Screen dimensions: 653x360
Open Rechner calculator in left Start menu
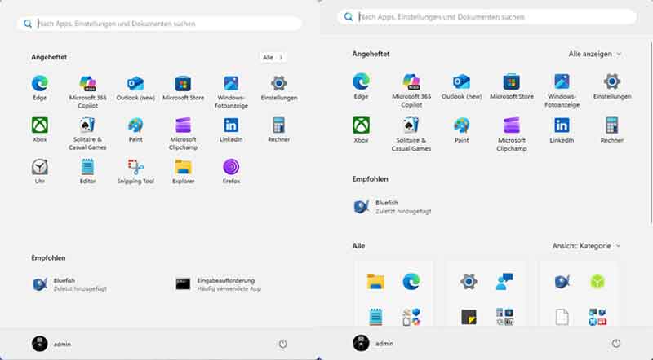point(279,130)
